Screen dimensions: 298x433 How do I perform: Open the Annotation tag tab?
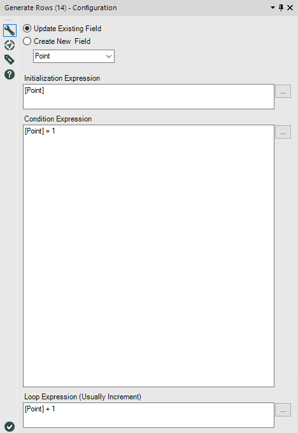(x=10, y=60)
